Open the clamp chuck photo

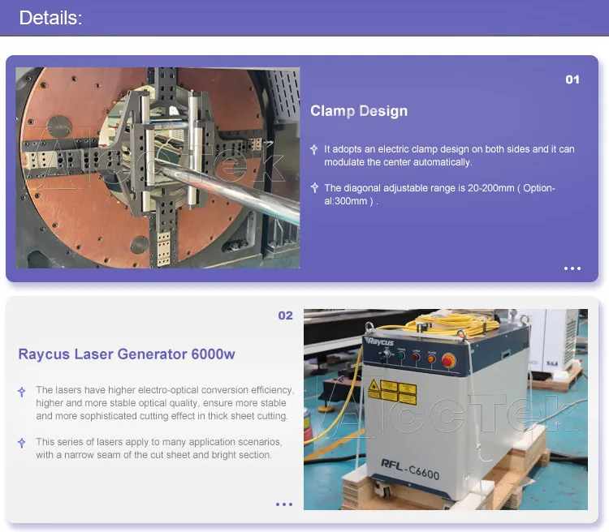point(158,168)
